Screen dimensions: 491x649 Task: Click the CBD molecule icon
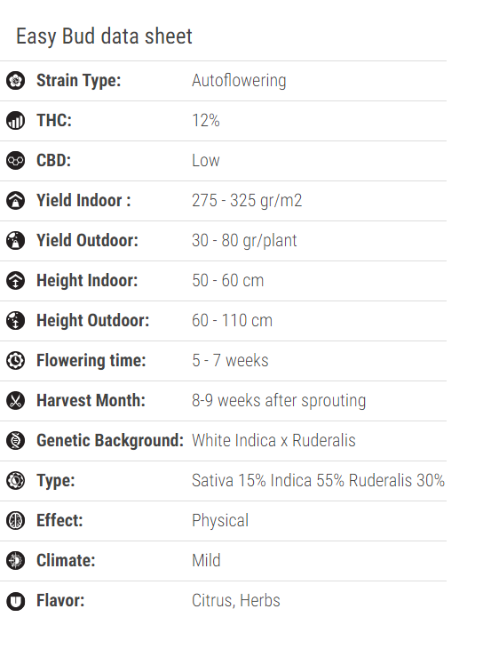point(16,161)
